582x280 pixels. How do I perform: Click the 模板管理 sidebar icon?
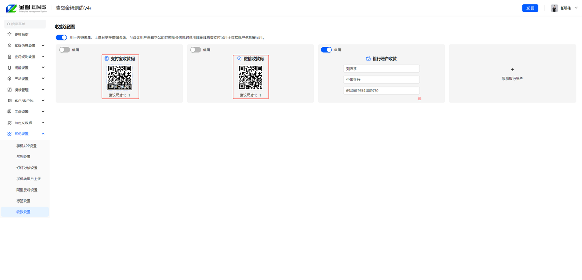(10, 90)
